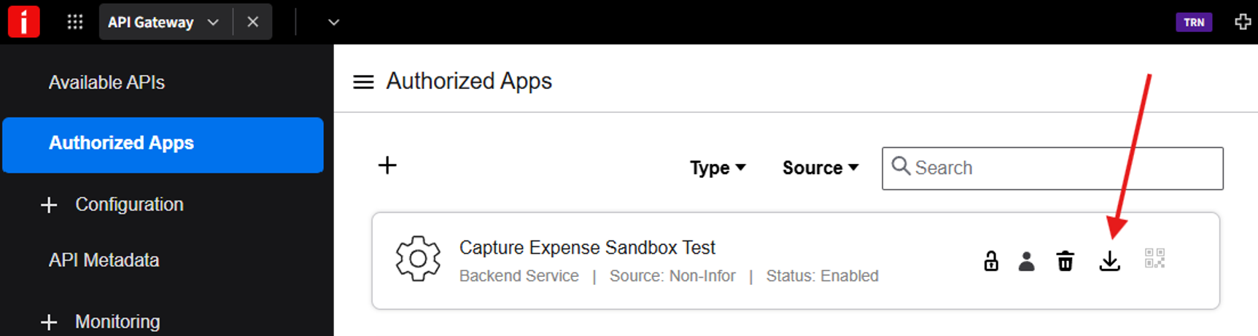Click the QR code icon
This screenshot has width=1258, height=336.
(1154, 258)
